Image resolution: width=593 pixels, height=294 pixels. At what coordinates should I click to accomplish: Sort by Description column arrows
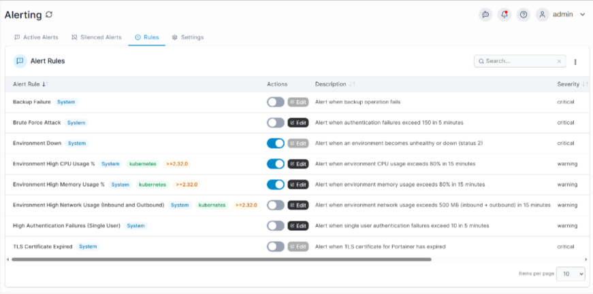pyautogui.click(x=352, y=84)
